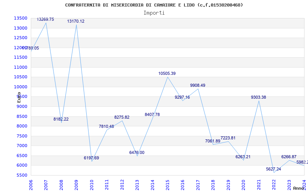308x192 pixels.
Task: Click the 11000 y-axis tick label
Action: pyautogui.click(x=20, y=67)
